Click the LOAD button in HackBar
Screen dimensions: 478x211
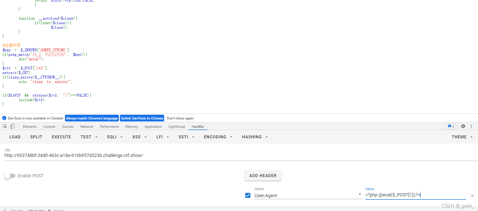coord(15,137)
